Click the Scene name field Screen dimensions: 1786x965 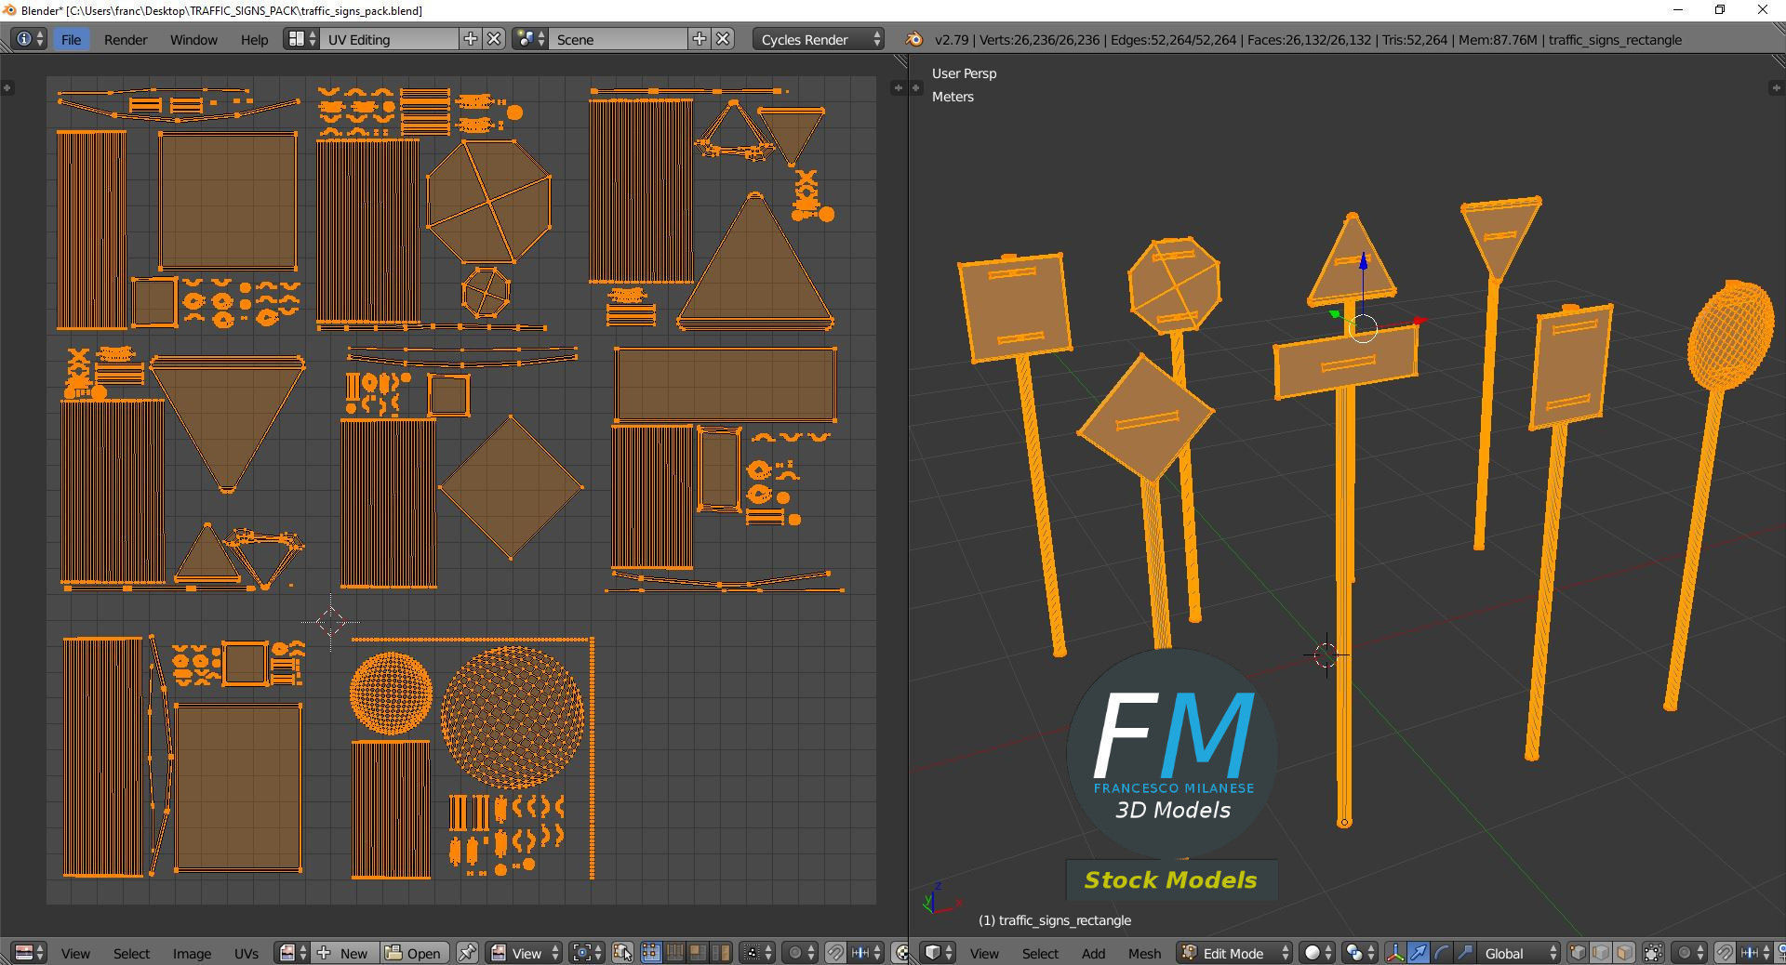619,39
